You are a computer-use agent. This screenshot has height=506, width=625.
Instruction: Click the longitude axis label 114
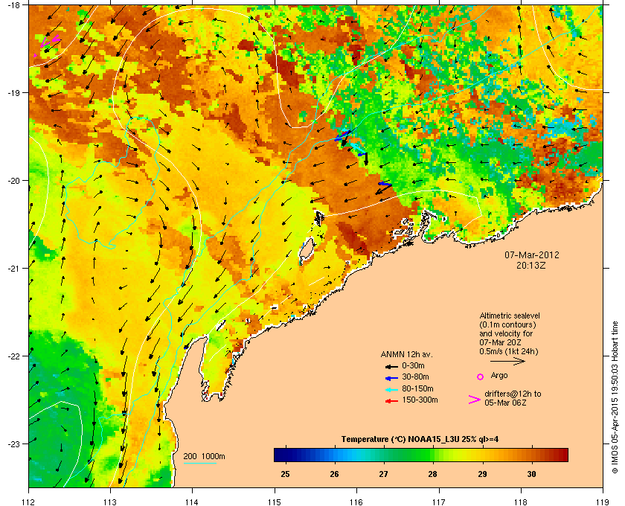pos(192,502)
